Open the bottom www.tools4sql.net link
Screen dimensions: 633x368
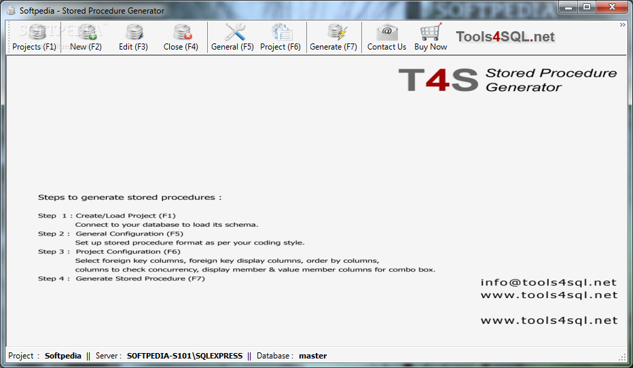point(549,320)
